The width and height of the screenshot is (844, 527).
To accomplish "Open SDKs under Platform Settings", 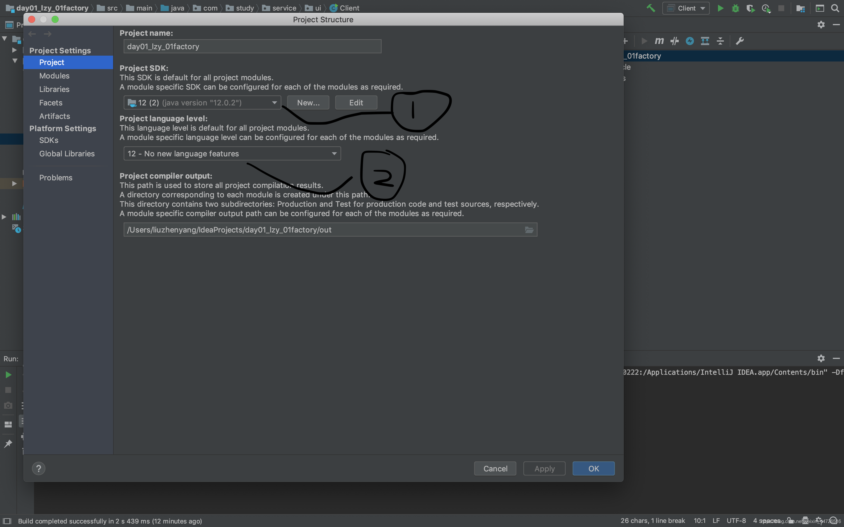I will pos(49,140).
